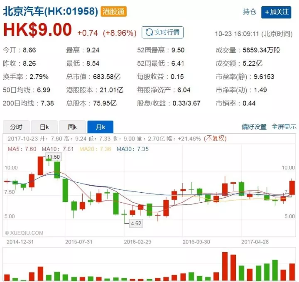Open 偏好设置 preference settings

pos(254,127)
